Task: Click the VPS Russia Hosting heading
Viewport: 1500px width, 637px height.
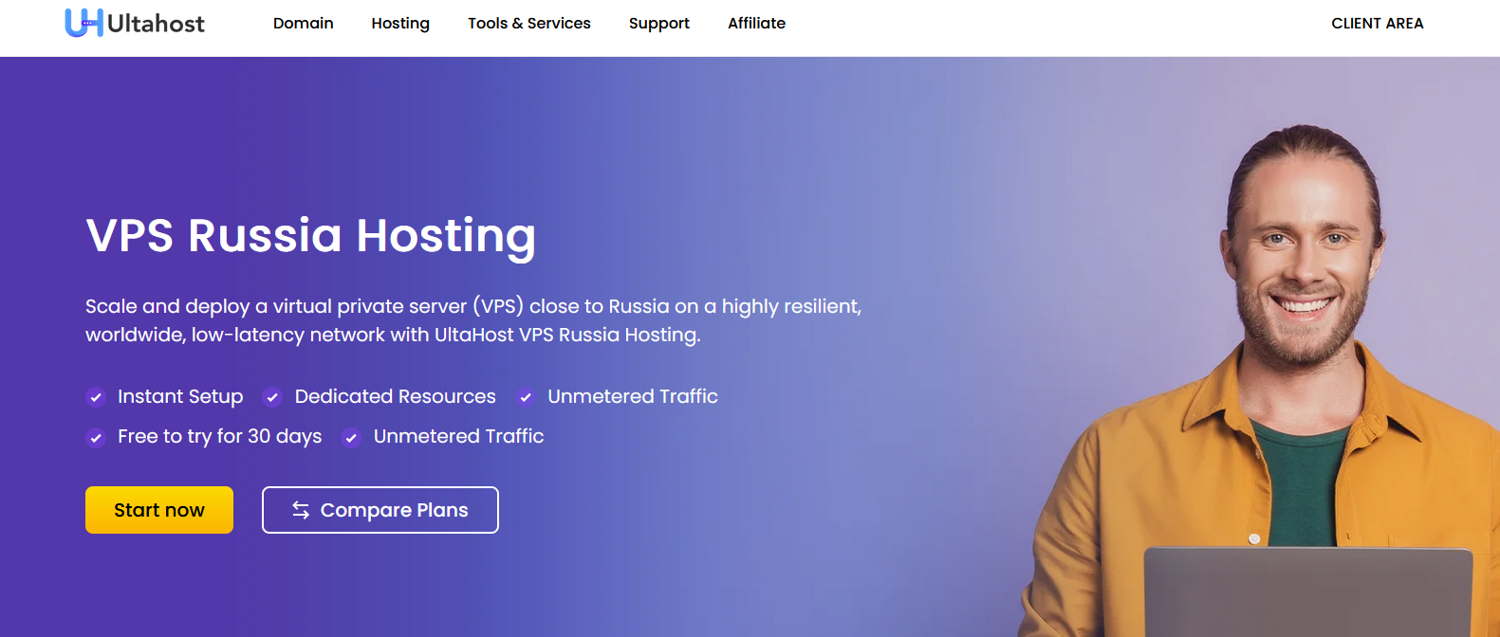Action: (x=311, y=236)
